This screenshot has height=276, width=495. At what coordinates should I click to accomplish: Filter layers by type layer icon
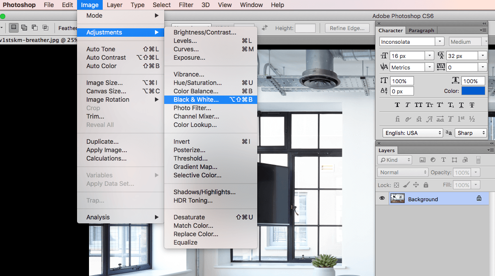(444, 160)
